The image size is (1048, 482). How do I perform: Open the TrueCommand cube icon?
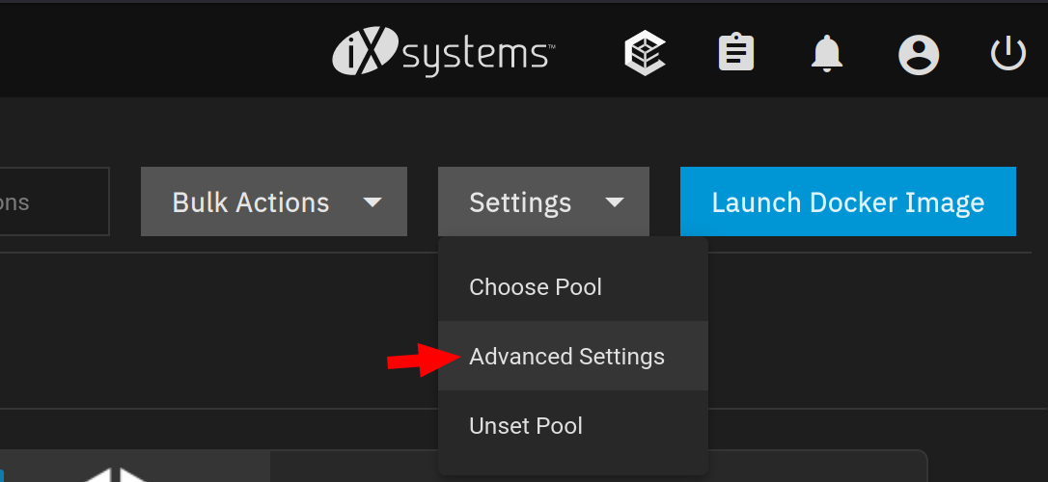645,54
